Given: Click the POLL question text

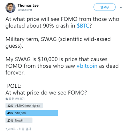Looking at the screenshot, I should (x=46, y=89).
